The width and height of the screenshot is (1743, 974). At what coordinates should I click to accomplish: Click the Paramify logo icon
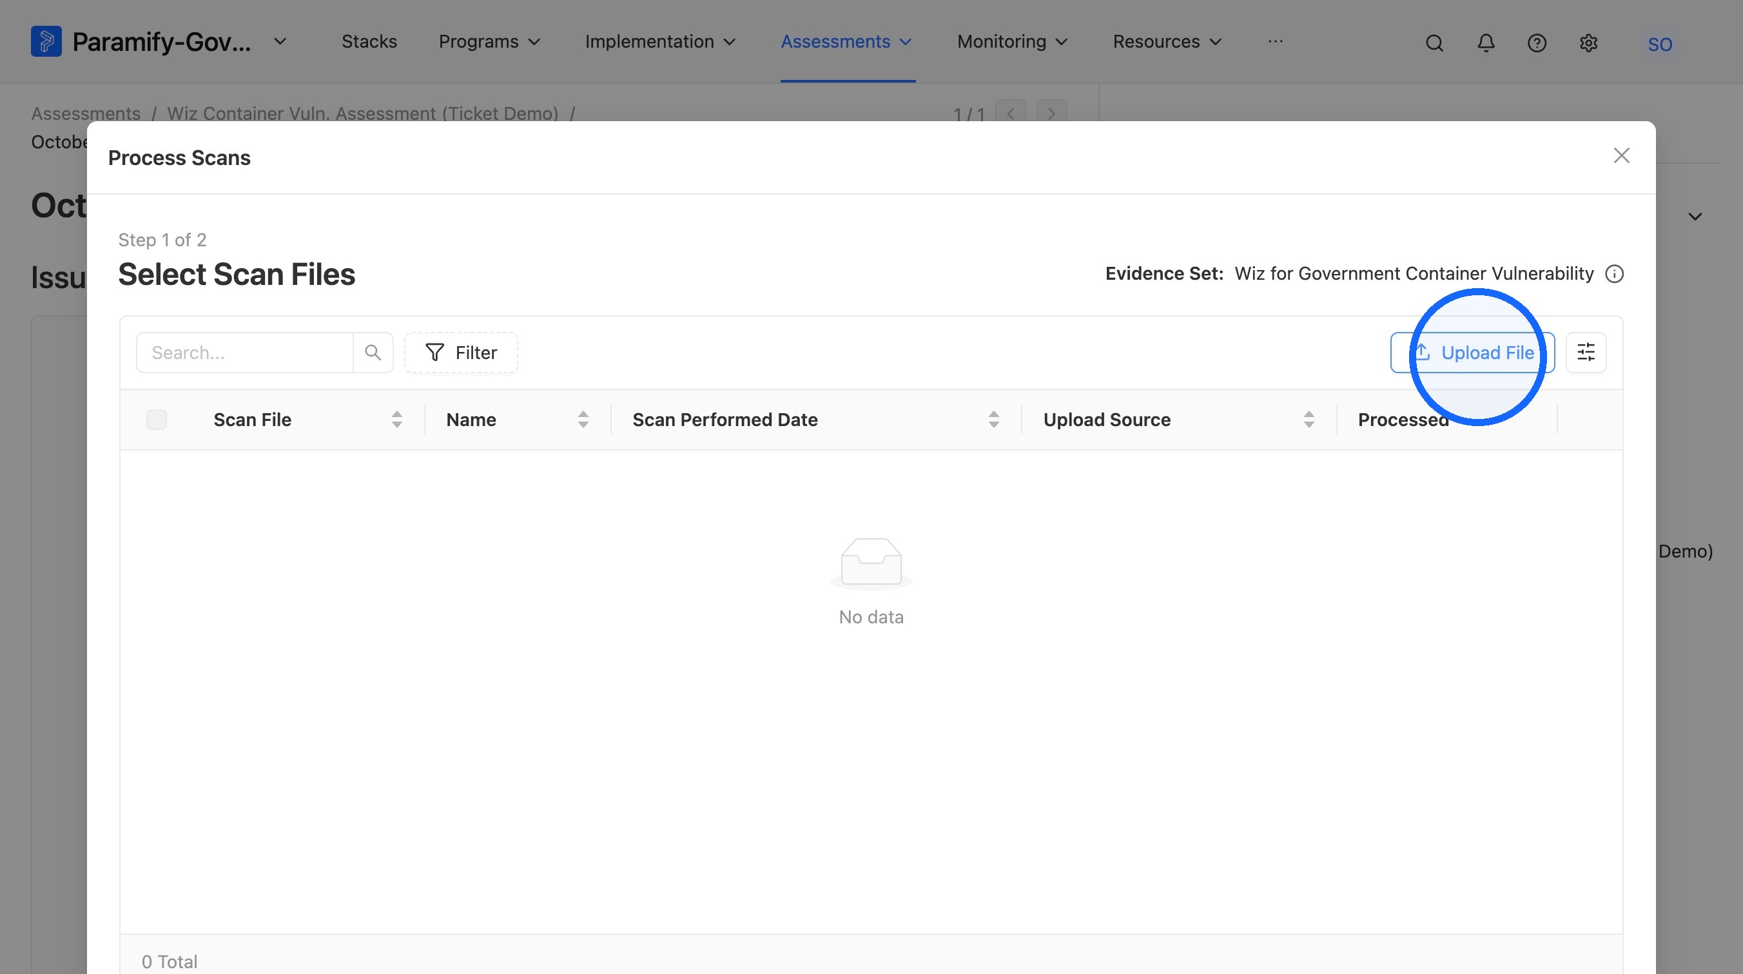(46, 41)
